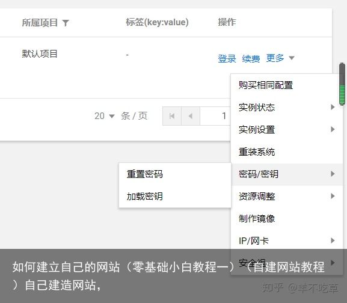Go to previous page arrow icon
The width and height of the screenshot is (347, 303).
(191, 116)
